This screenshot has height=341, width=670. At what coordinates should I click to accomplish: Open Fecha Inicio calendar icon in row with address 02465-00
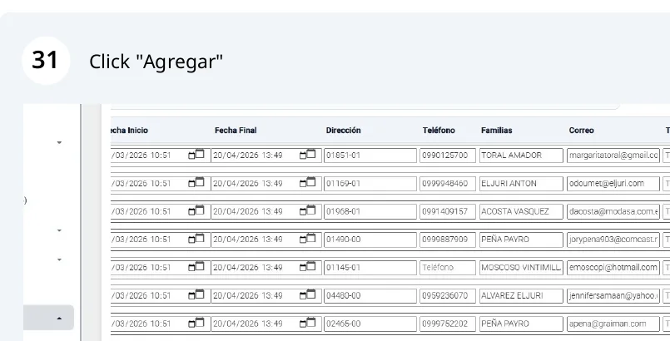pos(196,324)
